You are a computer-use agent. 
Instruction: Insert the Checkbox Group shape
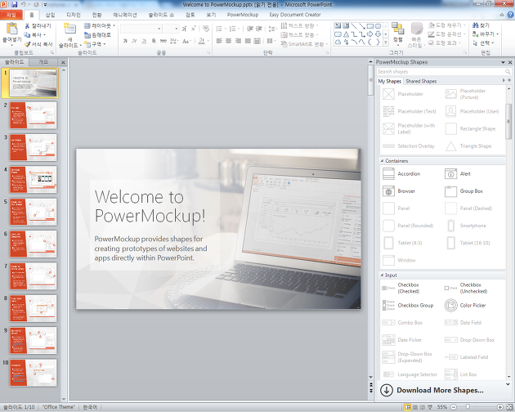coord(408,305)
